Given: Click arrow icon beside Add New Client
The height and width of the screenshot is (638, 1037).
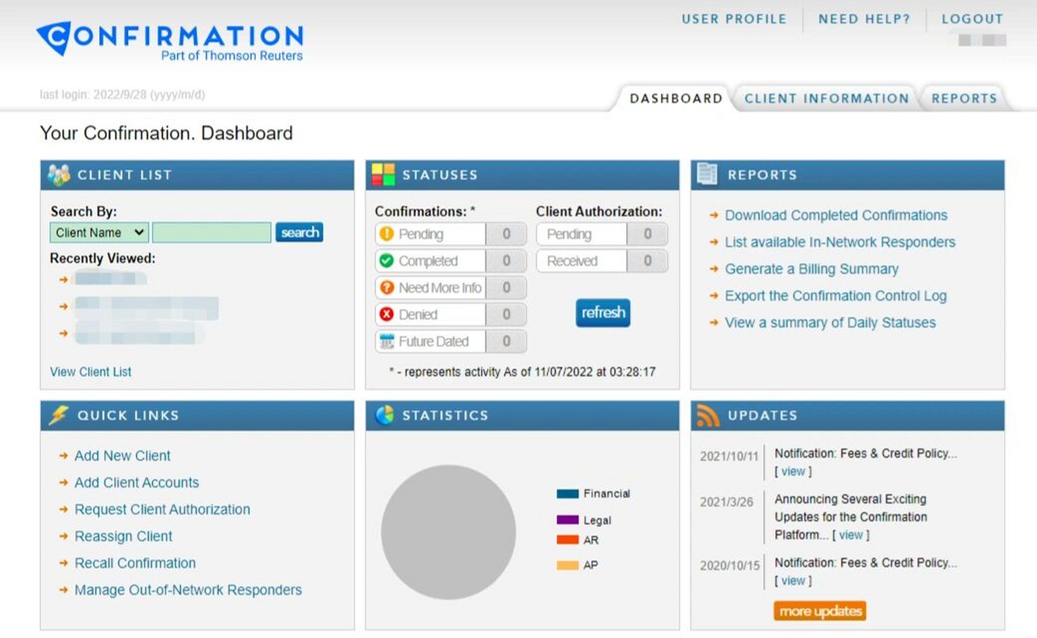Looking at the screenshot, I should 63,456.
